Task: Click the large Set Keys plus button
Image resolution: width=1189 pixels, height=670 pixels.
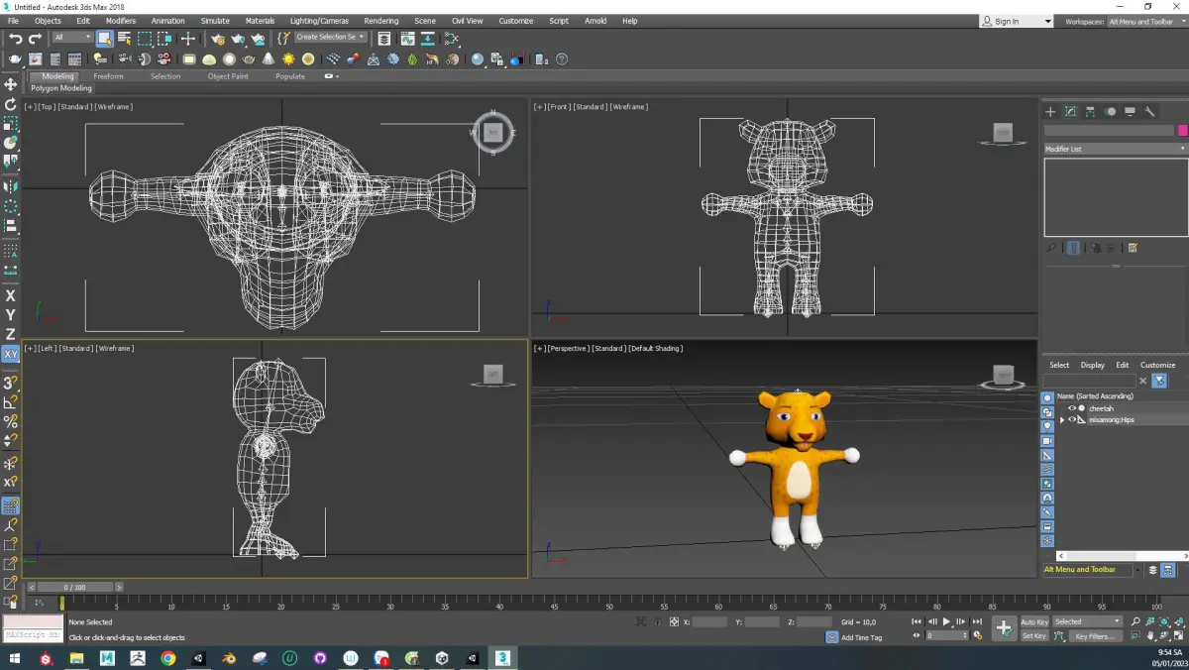Action: click(1003, 627)
